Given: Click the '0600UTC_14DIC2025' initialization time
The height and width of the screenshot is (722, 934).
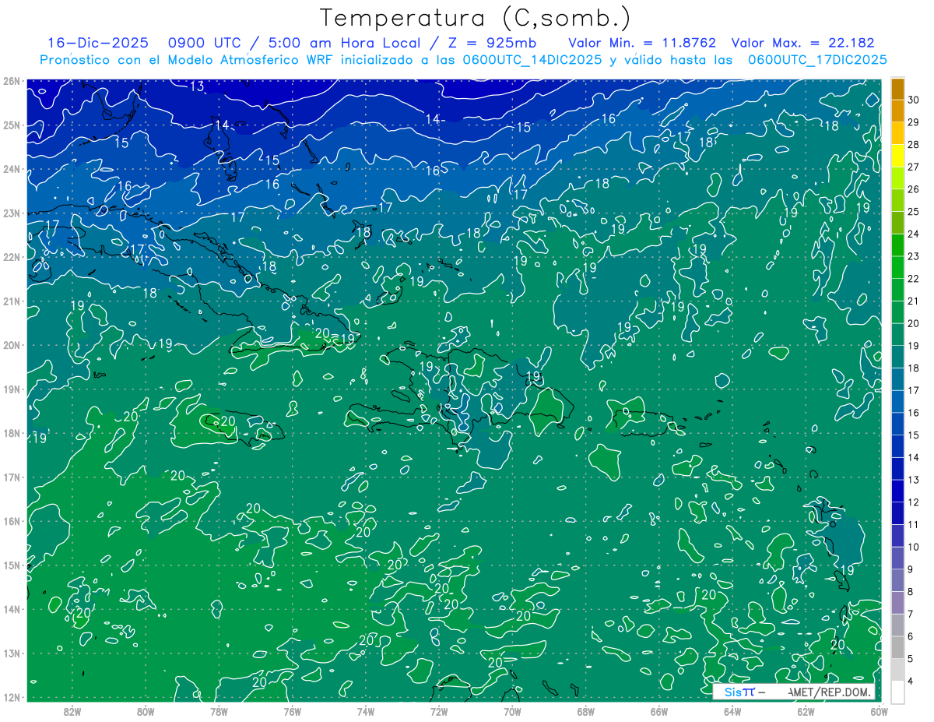Looking at the screenshot, I should click(x=531, y=60).
